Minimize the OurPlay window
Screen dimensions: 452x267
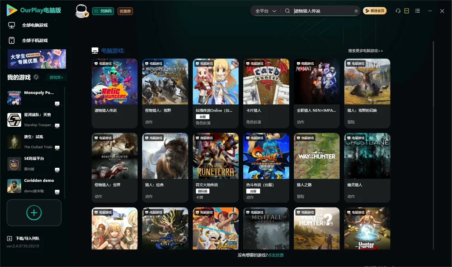pyautogui.click(x=430, y=11)
